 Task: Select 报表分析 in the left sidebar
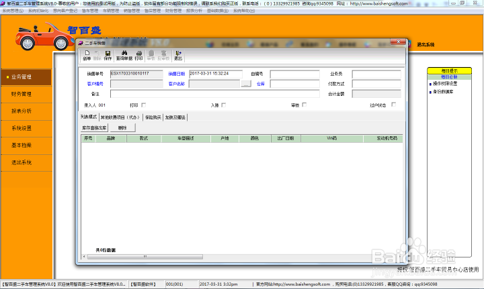pyautogui.click(x=26, y=111)
